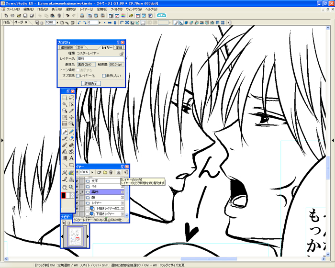This screenshot has width=335, height=268.
Task: Click the navigator page thumbnail
Action: coord(75,236)
